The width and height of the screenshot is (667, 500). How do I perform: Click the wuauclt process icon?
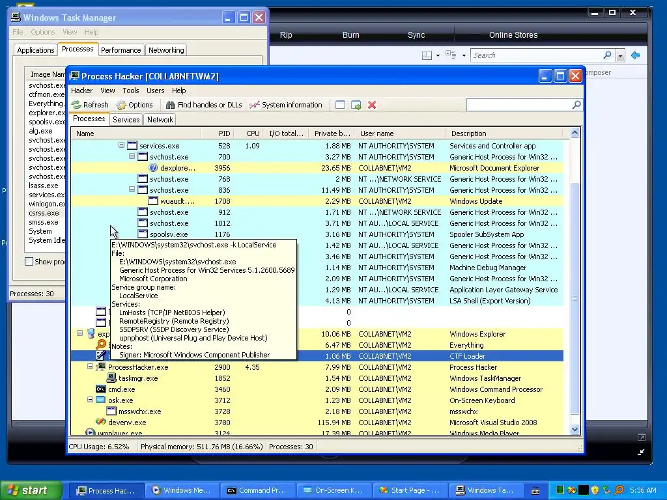(x=153, y=201)
